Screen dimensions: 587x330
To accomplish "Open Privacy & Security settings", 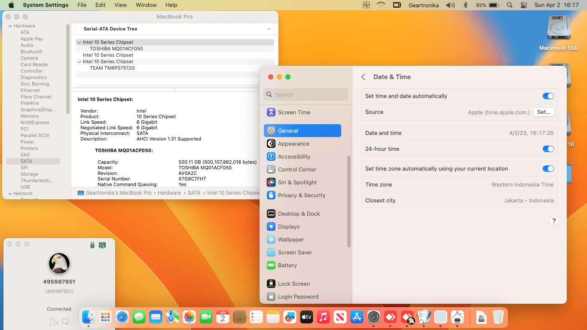I will click(303, 196).
